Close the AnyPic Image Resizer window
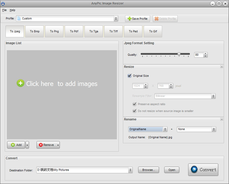The image size is (229, 184). [225, 4]
